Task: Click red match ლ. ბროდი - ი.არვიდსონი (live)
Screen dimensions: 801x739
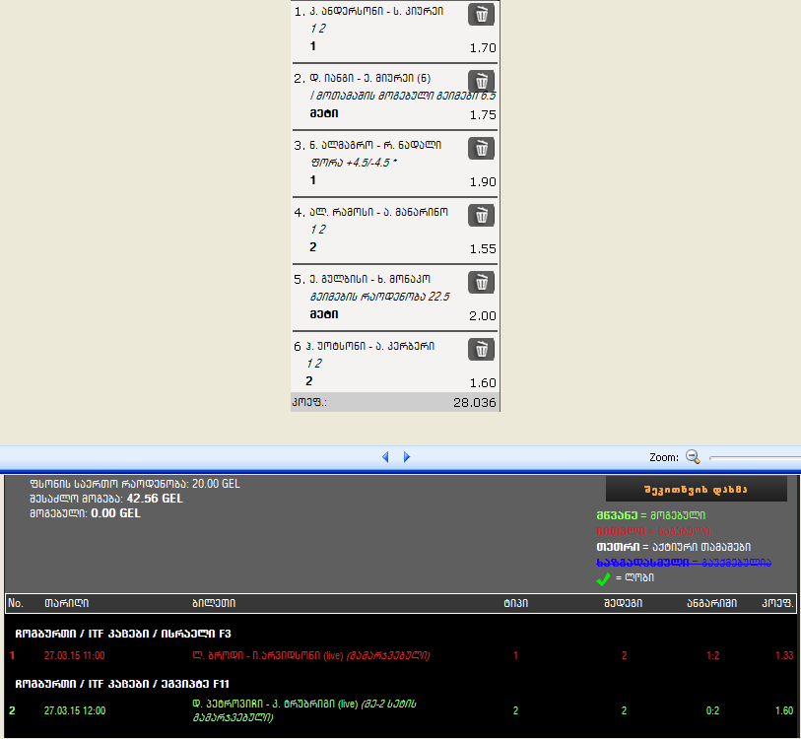Action: pos(311,655)
